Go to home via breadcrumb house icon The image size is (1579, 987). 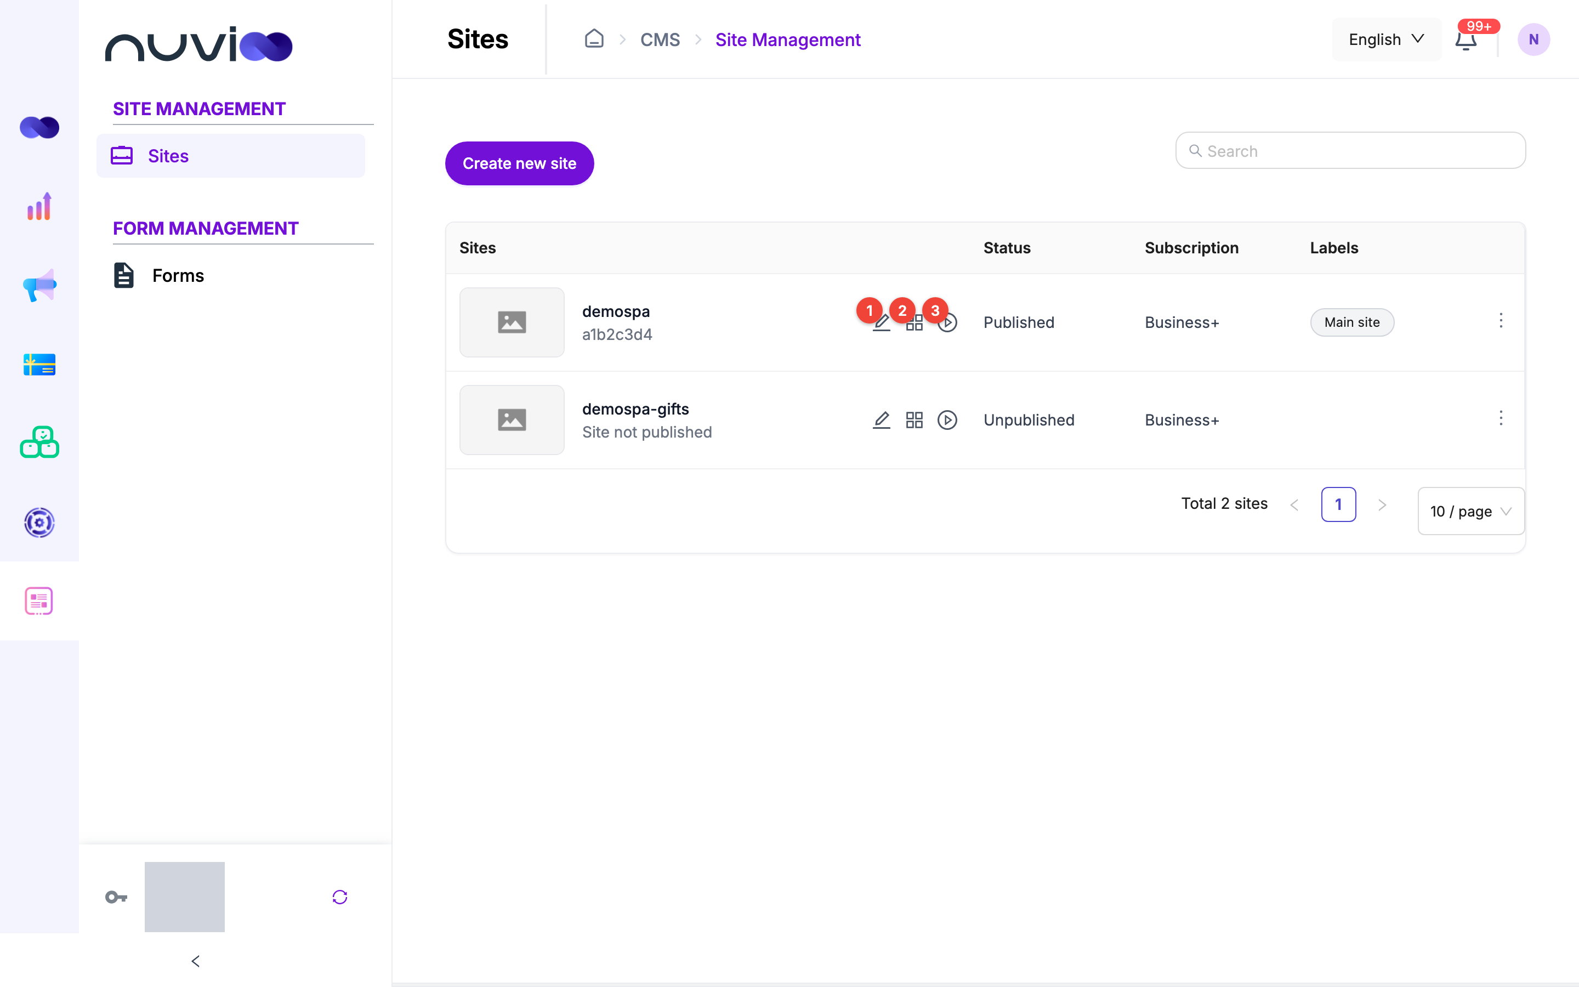(x=594, y=38)
